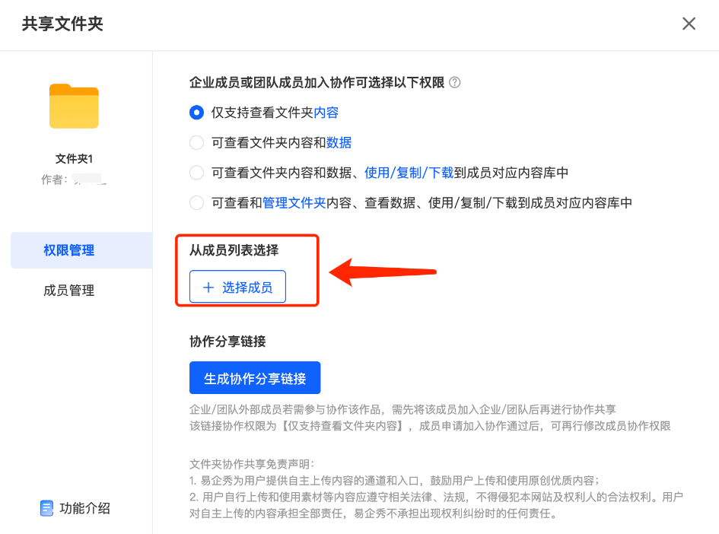The image size is (719, 534).
Task: Click the plus icon in 选择成员
Action: pyautogui.click(x=208, y=288)
